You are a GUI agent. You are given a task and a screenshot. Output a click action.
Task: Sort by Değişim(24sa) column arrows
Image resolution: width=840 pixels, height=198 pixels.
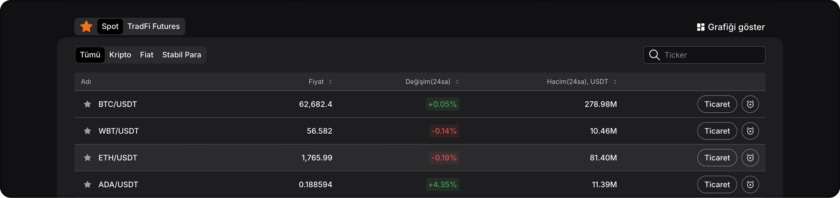click(457, 82)
